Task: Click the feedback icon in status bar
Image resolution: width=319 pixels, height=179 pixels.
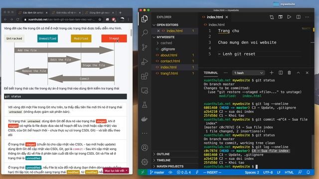Action: click(x=300, y=173)
